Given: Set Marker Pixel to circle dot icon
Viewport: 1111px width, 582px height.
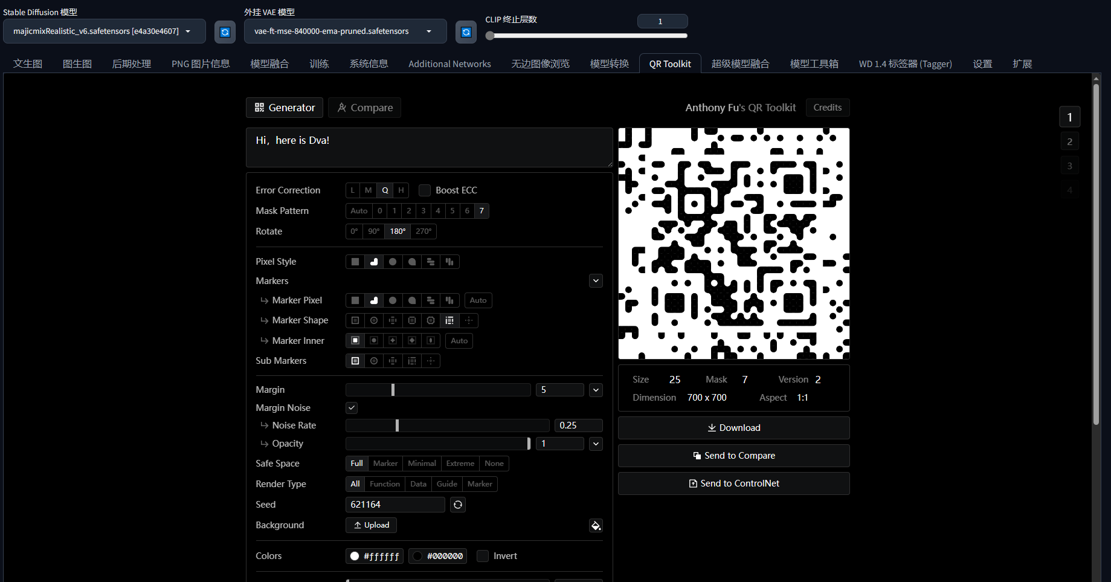Looking at the screenshot, I should 393,300.
